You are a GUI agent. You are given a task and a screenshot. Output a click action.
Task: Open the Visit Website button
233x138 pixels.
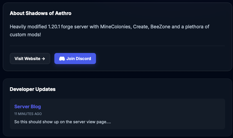click(x=30, y=59)
